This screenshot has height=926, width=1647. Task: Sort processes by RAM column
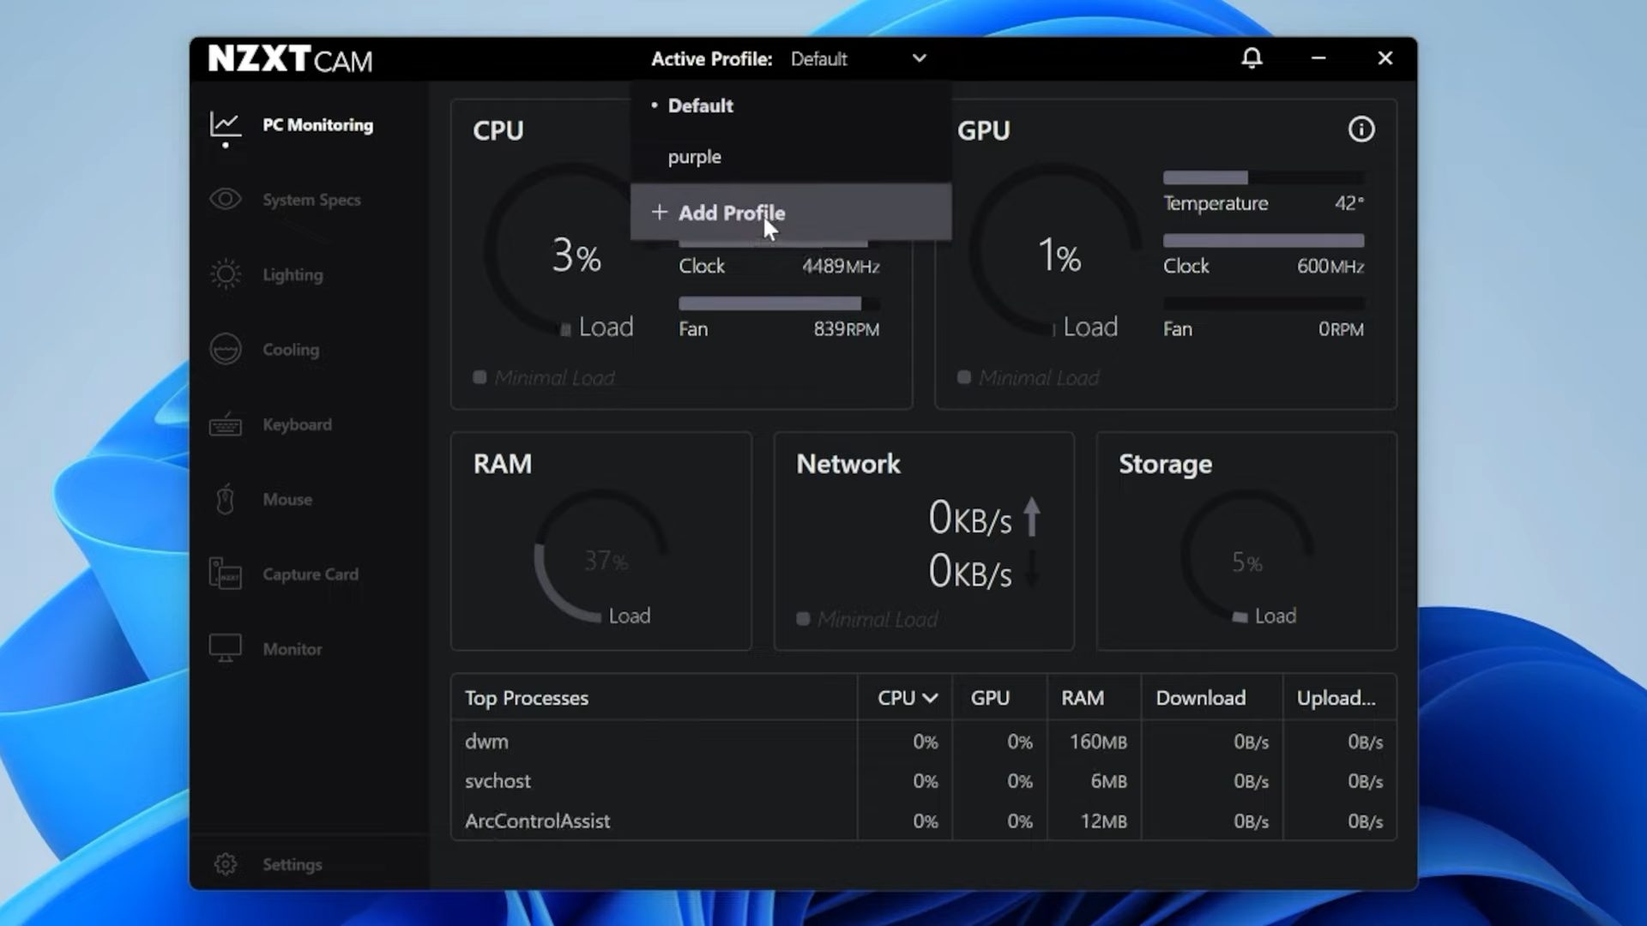point(1083,698)
